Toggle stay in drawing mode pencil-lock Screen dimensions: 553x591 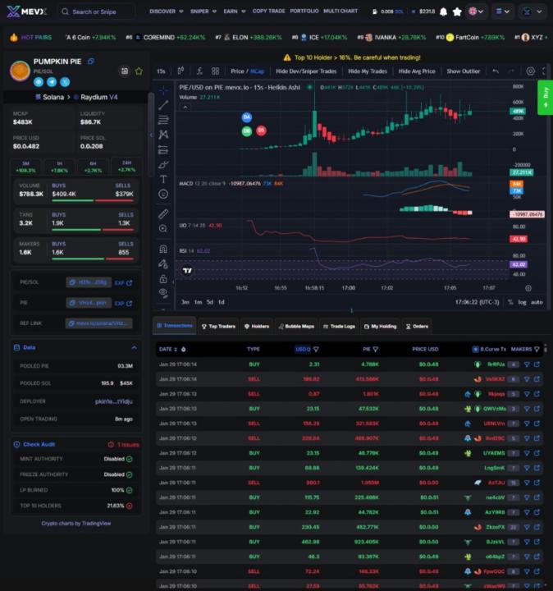coord(163,263)
